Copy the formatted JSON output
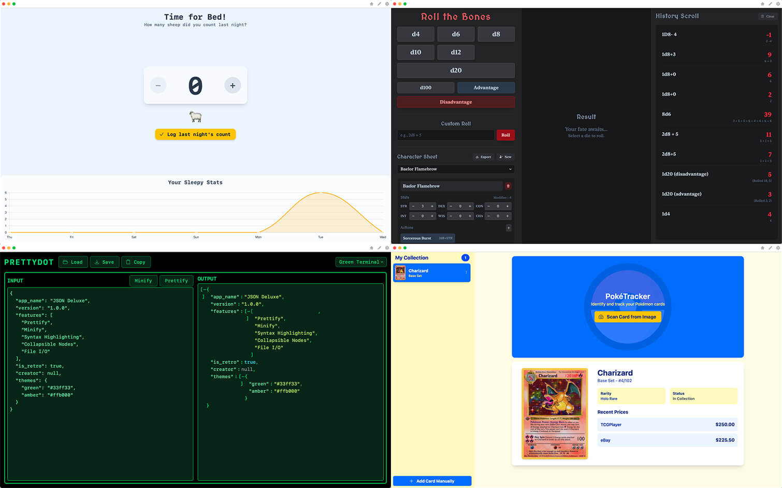This screenshot has height=488, width=782. coord(136,262)
